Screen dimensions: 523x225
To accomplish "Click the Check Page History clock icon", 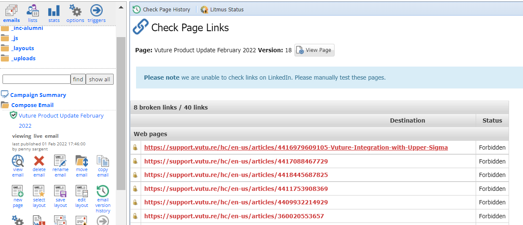I will coord(137,9).
